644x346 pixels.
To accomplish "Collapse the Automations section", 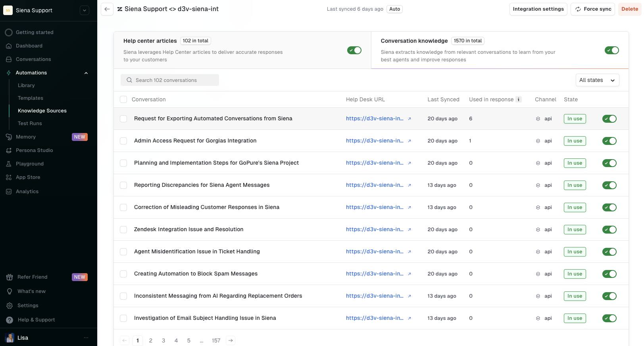I will click(86, 73).
